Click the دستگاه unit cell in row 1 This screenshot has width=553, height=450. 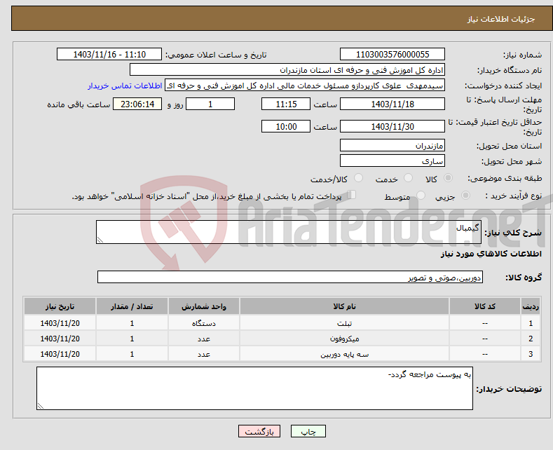[204, 323]
